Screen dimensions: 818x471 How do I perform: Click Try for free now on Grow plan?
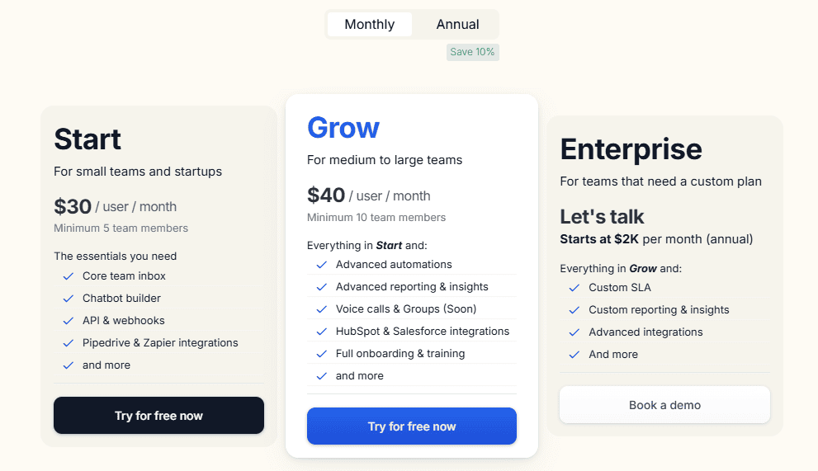click(411, 426)
